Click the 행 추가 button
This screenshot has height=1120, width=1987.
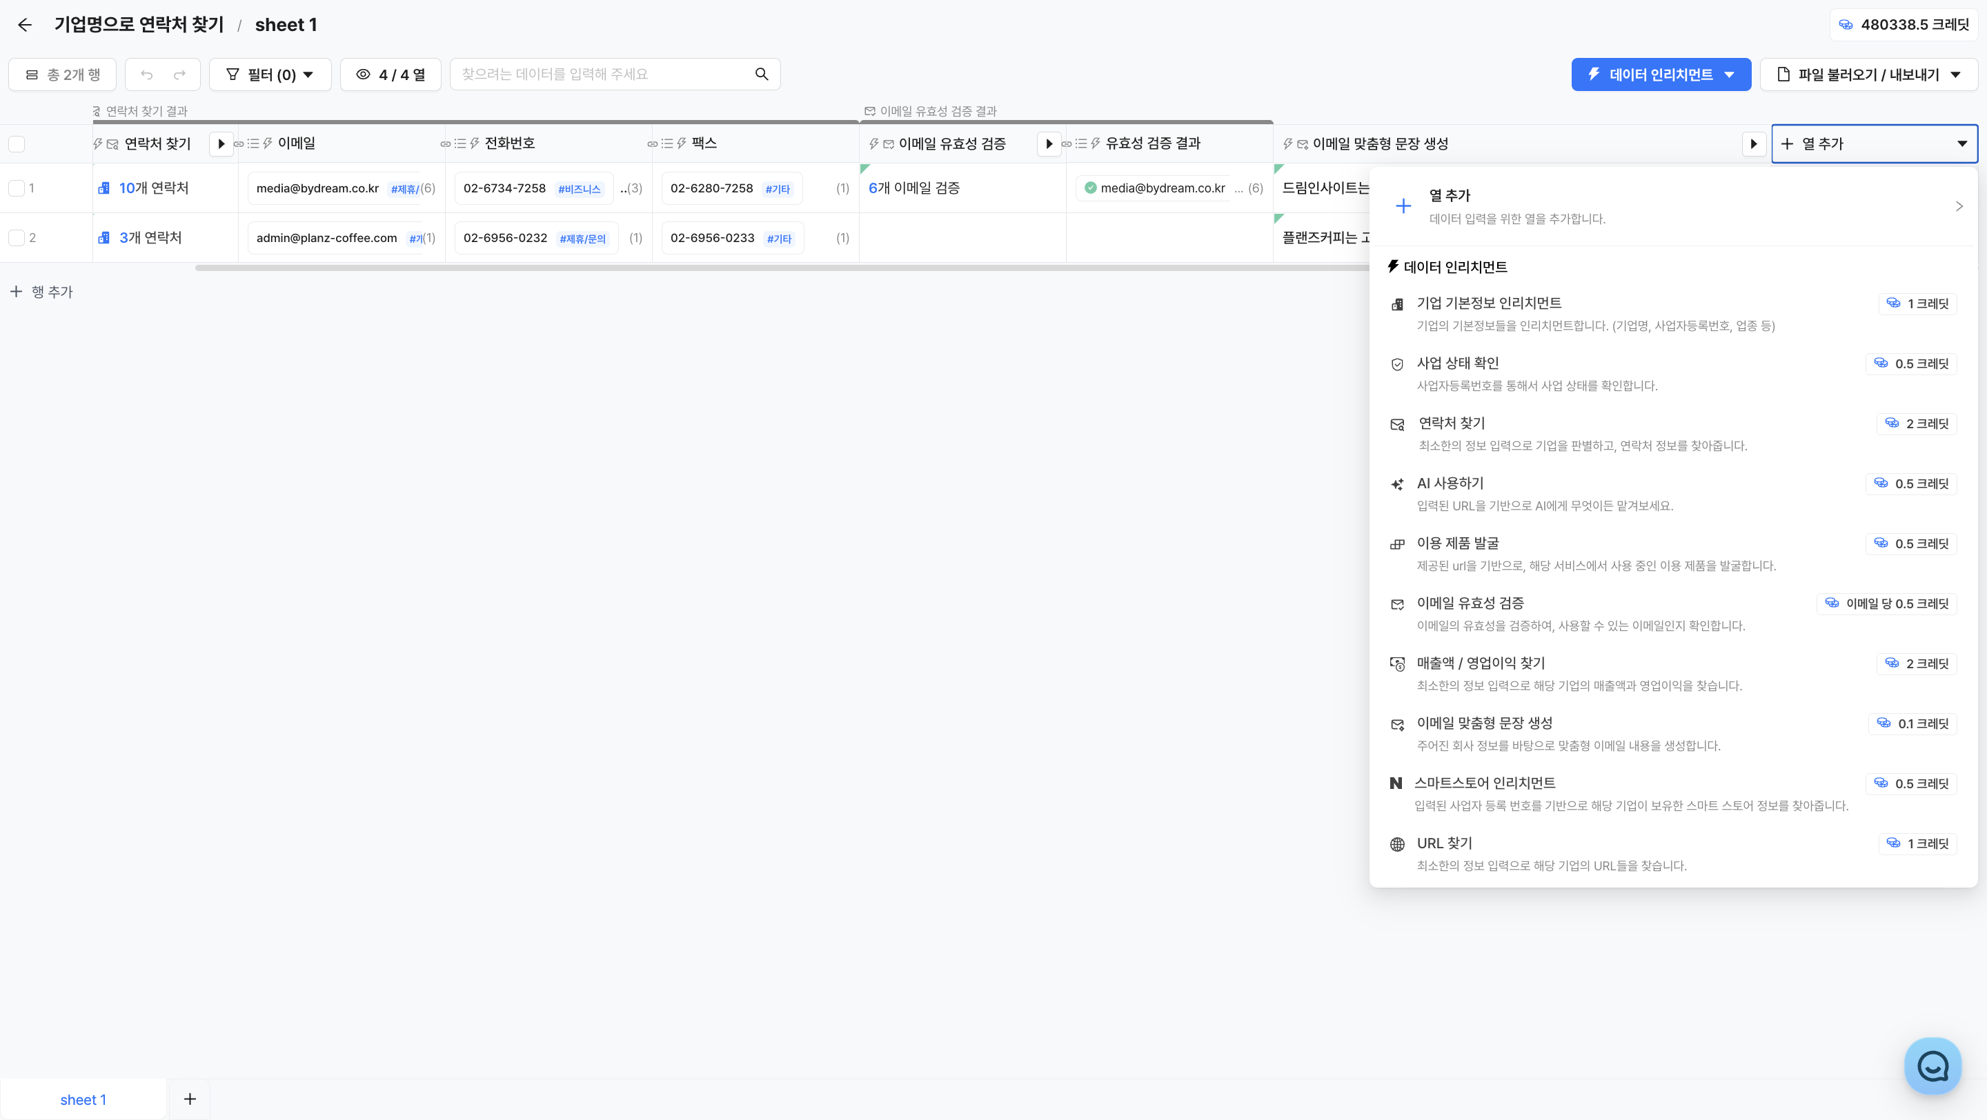coord(41,292)
